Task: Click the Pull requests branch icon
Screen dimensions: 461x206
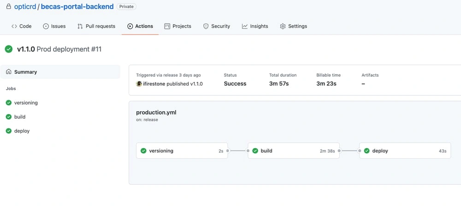Action: coord(80,26)
